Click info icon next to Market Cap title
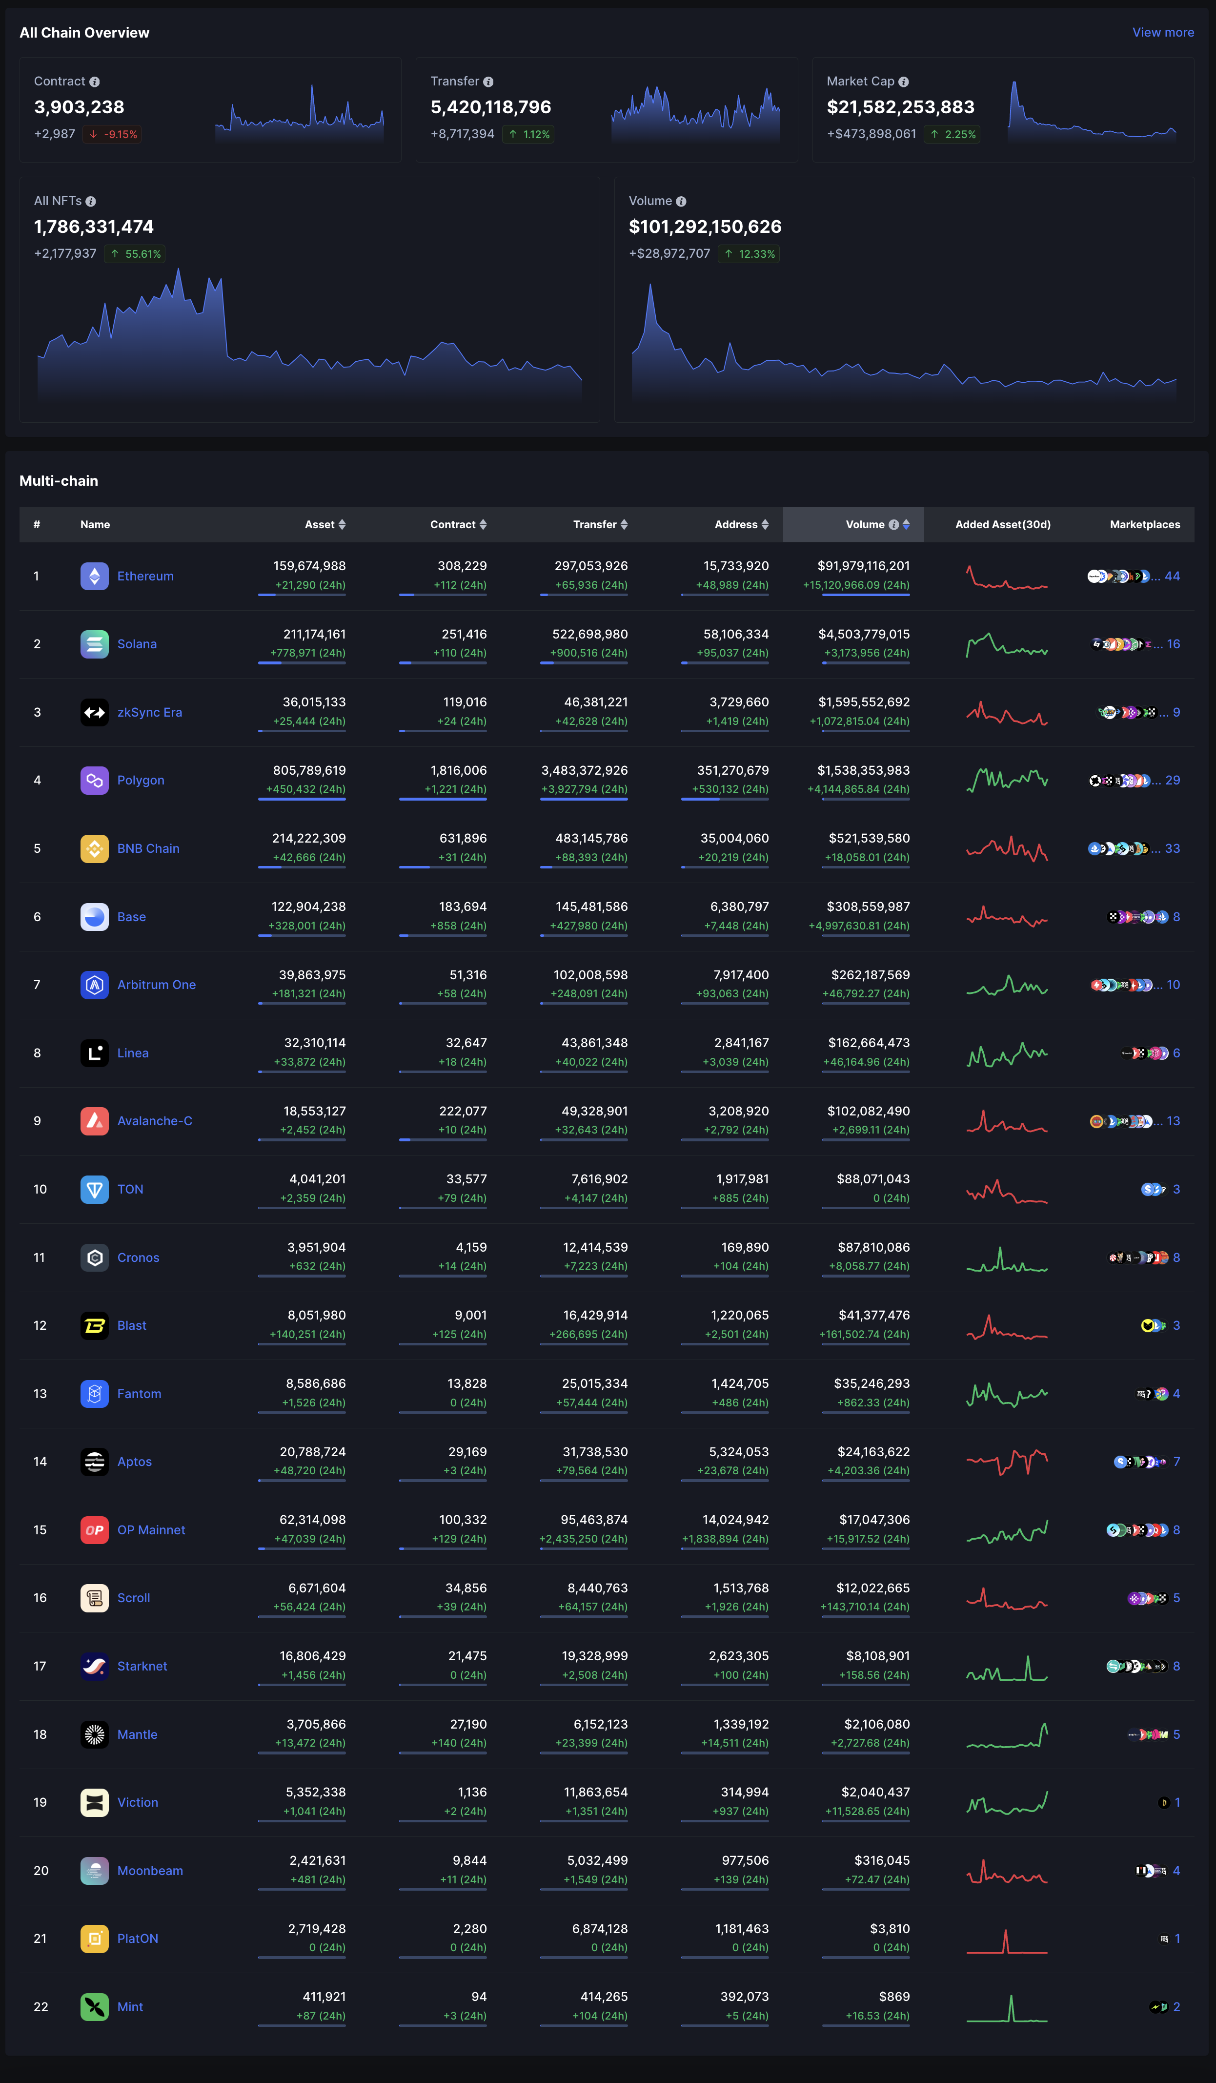The width and height of the screenshot is (1216, 2083). pyautogui.click(x=904, y=82)
